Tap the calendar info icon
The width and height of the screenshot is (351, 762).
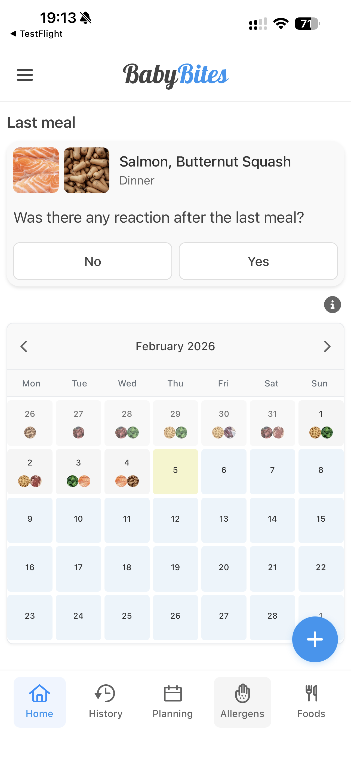332,304
